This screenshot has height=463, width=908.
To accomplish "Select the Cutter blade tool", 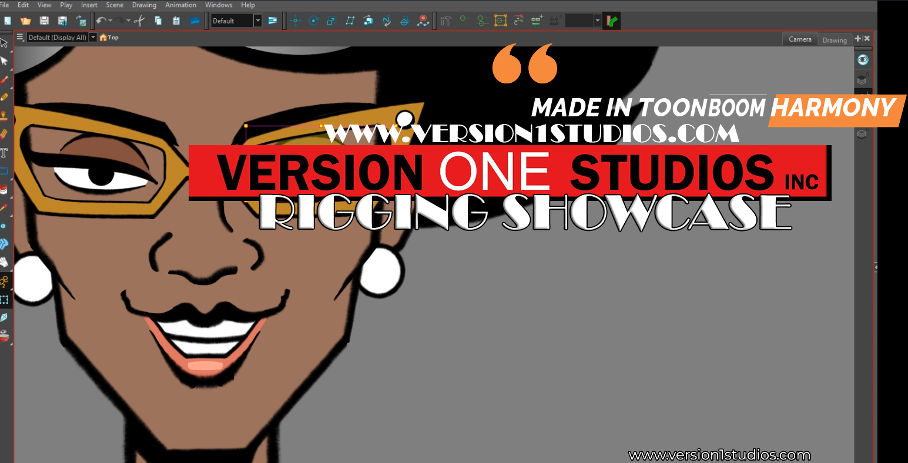I will click(x=4, y=317).
